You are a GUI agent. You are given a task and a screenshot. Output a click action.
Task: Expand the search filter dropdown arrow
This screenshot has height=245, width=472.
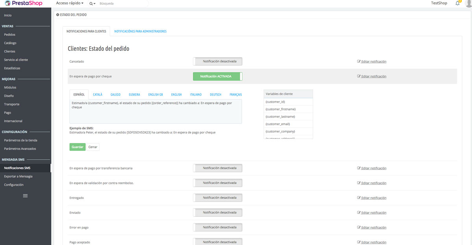point(95,4)
